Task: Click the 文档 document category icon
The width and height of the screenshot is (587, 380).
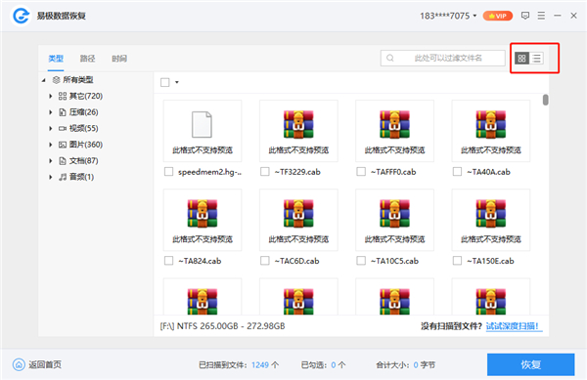Action: pyautogui.click(x=63, y=160)
